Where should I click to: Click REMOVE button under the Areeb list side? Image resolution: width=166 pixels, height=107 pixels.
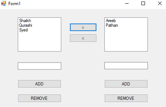click(x=126, y=98)
